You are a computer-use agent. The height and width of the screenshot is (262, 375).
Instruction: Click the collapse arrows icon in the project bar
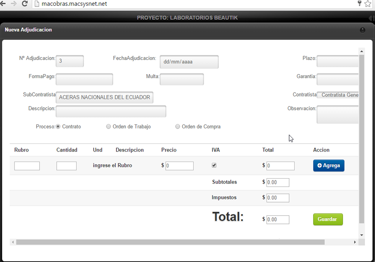(x=371, y=18)
